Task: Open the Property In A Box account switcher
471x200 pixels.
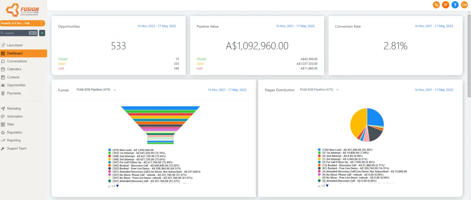Action: [22, 24]
